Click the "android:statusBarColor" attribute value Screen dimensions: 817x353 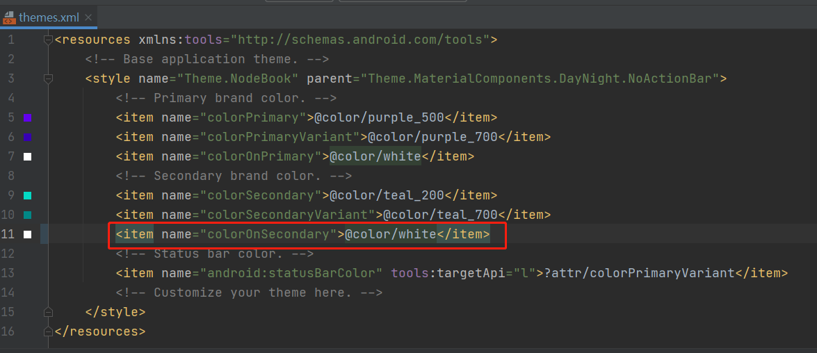point(291,273)
